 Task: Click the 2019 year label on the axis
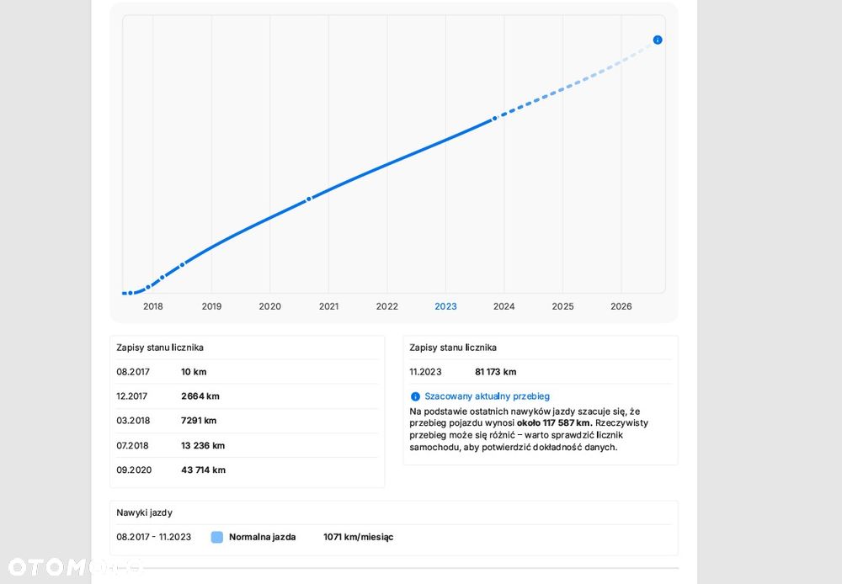point(211,306)
